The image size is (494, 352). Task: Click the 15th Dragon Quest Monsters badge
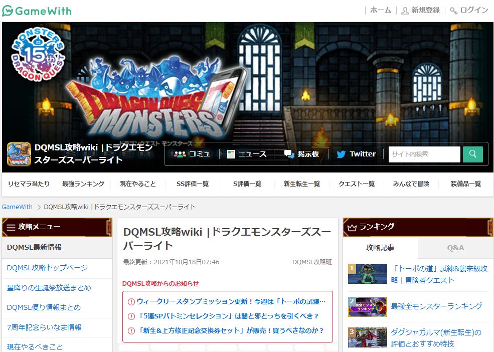38,54
